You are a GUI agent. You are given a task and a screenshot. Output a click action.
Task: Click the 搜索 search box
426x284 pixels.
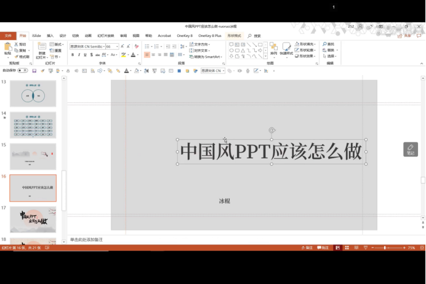[254, 36]
